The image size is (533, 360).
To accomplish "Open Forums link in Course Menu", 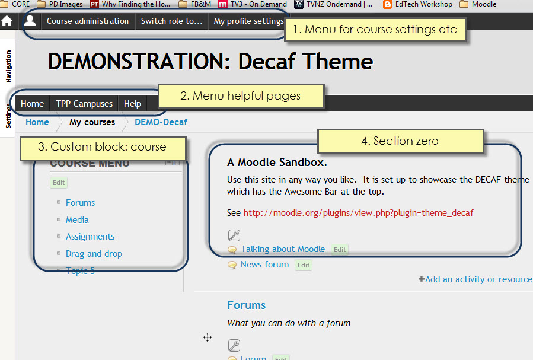I will click(80, 203).
